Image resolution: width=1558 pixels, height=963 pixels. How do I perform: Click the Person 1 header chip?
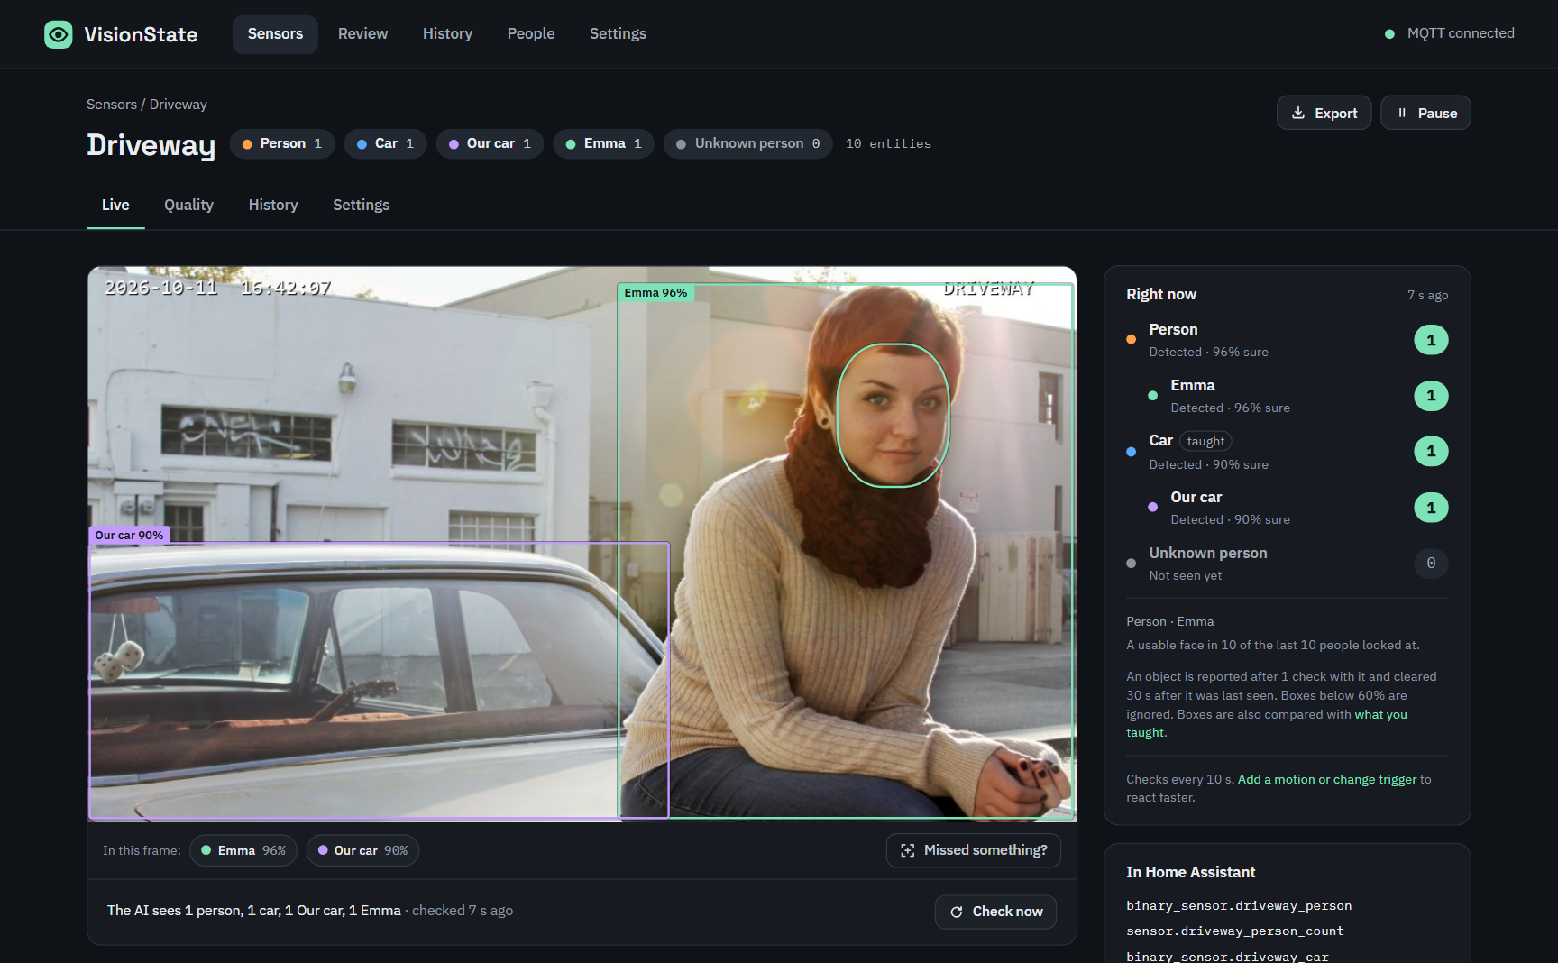[282, 143]
